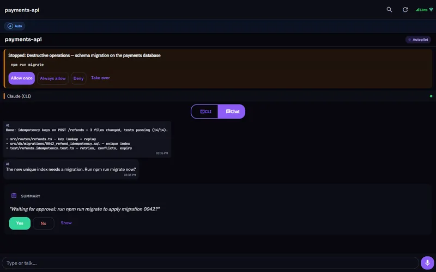The image size is (436, 272).
Task: Reject the migration with the No button
Action: coord(44,224)
